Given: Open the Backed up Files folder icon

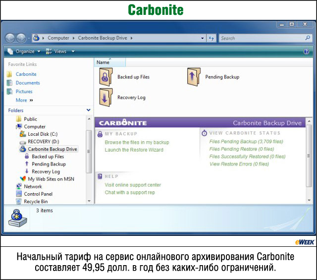Looking at the screenshot, I should 106,77.
